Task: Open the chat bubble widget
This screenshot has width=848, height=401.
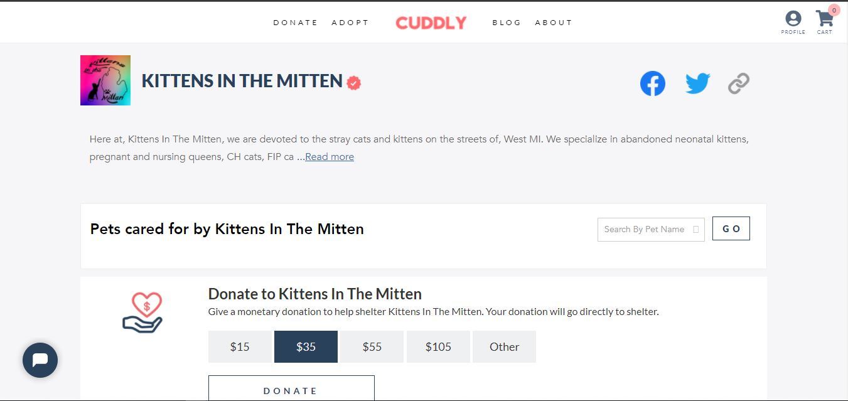Action: click(x=40, y=360)
